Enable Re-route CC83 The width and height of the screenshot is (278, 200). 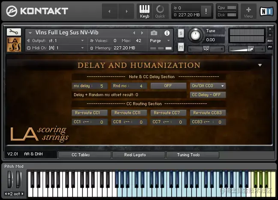tap(208, 113)
